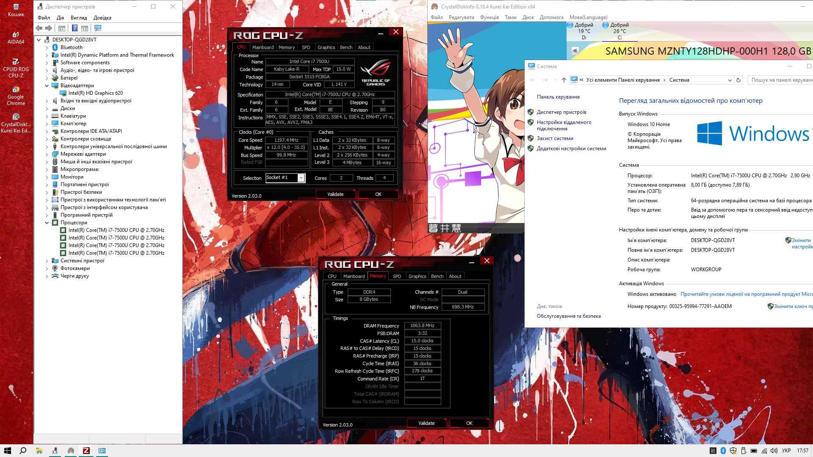Viewport: 813px width, 457px height.
Task: Switch to Mainboard tab in upper CPU-Z window
Action: click(263, 47)
